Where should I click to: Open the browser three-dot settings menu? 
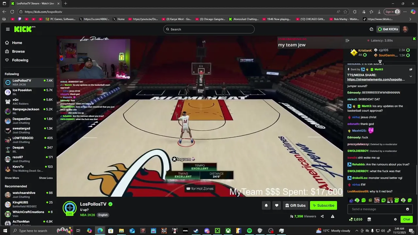point(405,12)
